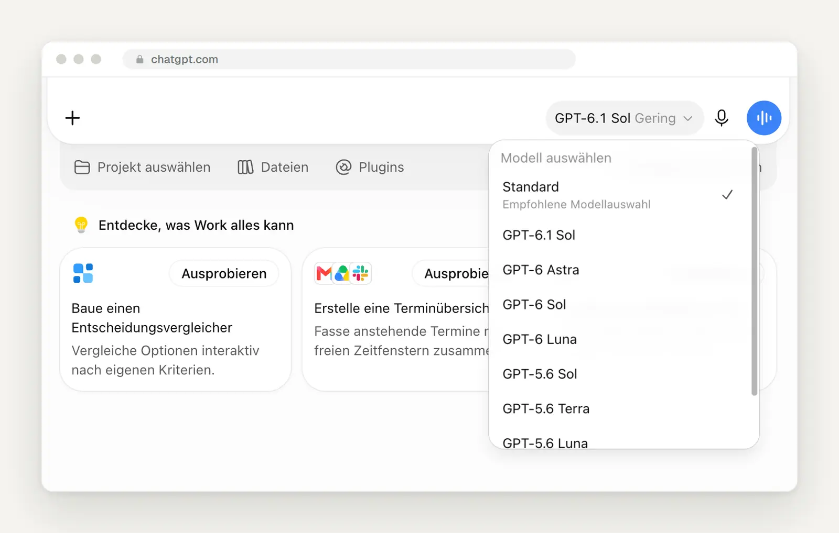Click the model list scrollbar

point(754,271)
